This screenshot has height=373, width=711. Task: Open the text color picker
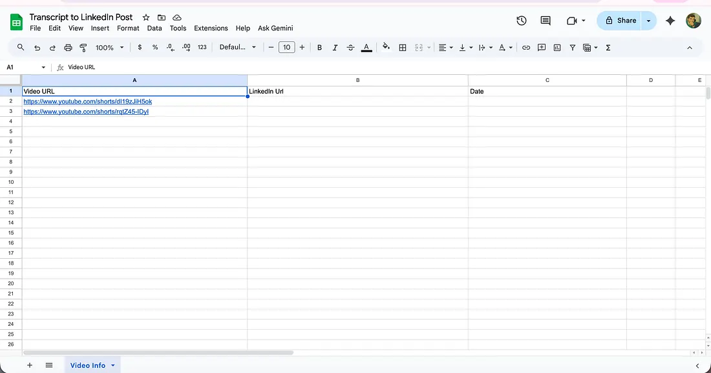[x=366, y=48]
